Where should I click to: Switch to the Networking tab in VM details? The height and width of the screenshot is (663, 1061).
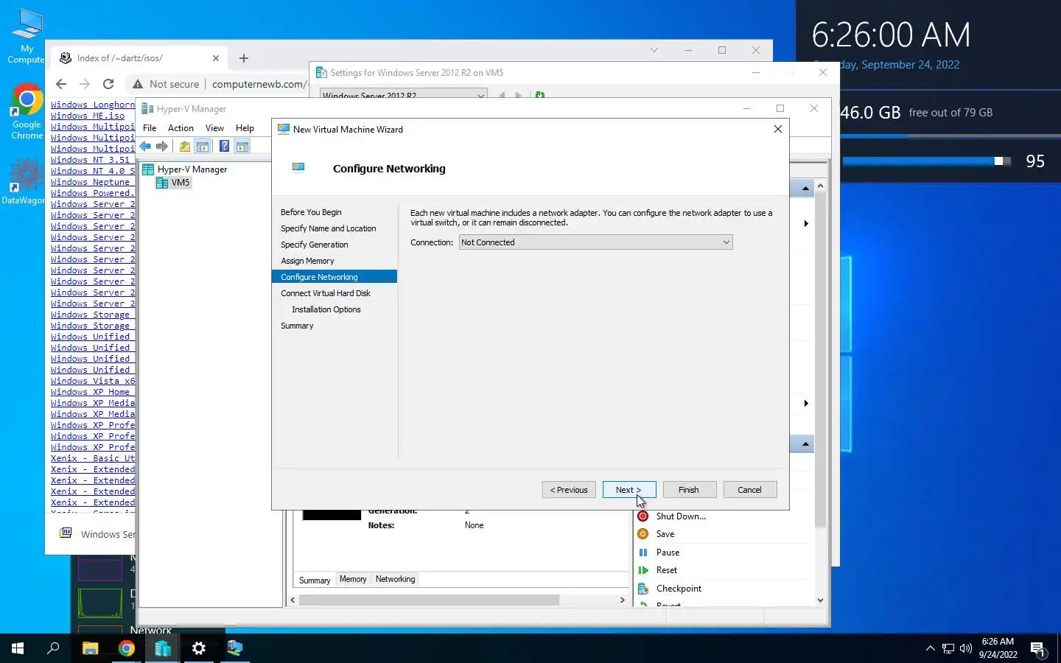(x=395, y=579)
